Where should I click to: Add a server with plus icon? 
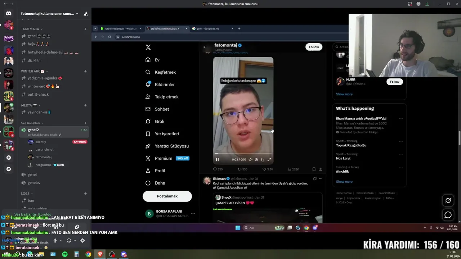[x=9, y=158]
